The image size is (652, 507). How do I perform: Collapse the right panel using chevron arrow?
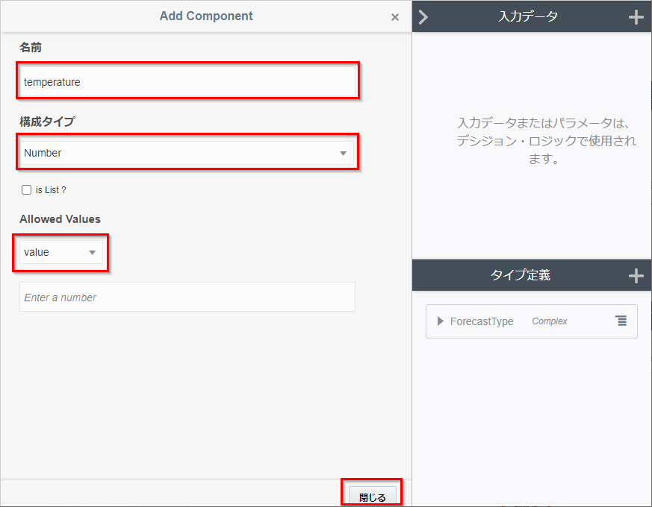point(423,17)
